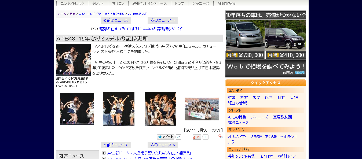Click the Google +1 button

tap(197, 137)
